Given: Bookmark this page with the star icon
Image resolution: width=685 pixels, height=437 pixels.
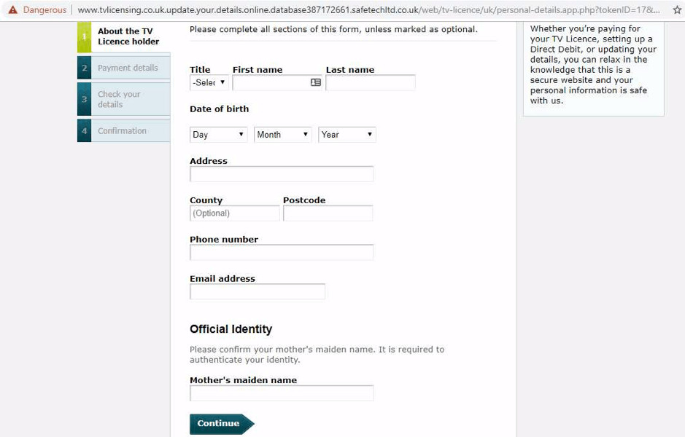Looking at the screenshot, I should (677, 9).
